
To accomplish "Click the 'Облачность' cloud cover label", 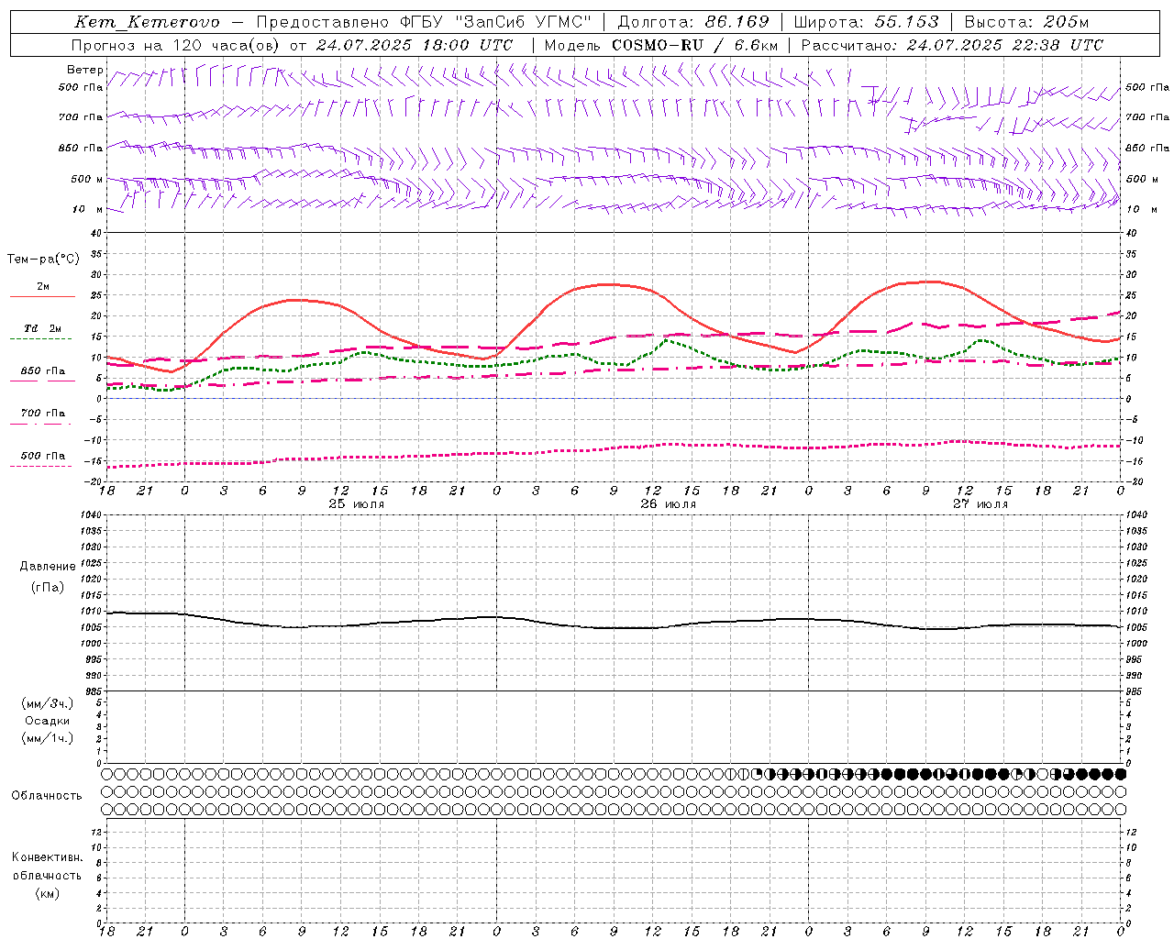I will click(x=47, y=795).
